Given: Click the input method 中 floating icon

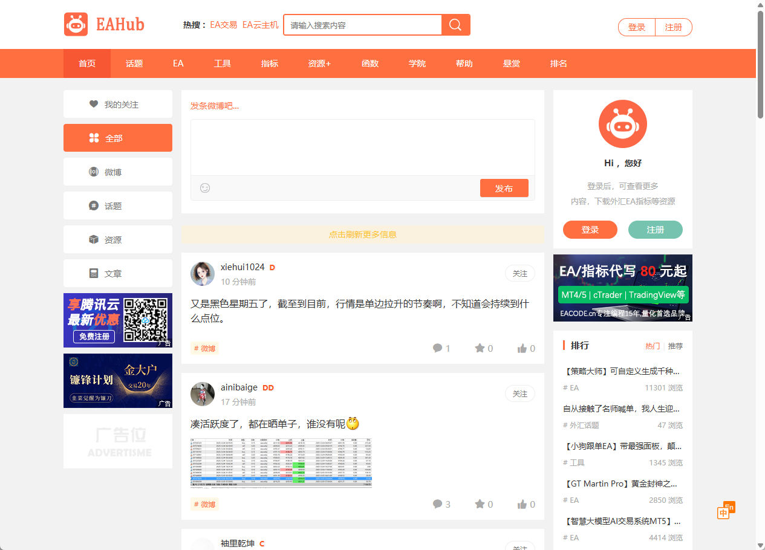Looking at the screenshot, I should pyautogui.click(x=724, y=513).
